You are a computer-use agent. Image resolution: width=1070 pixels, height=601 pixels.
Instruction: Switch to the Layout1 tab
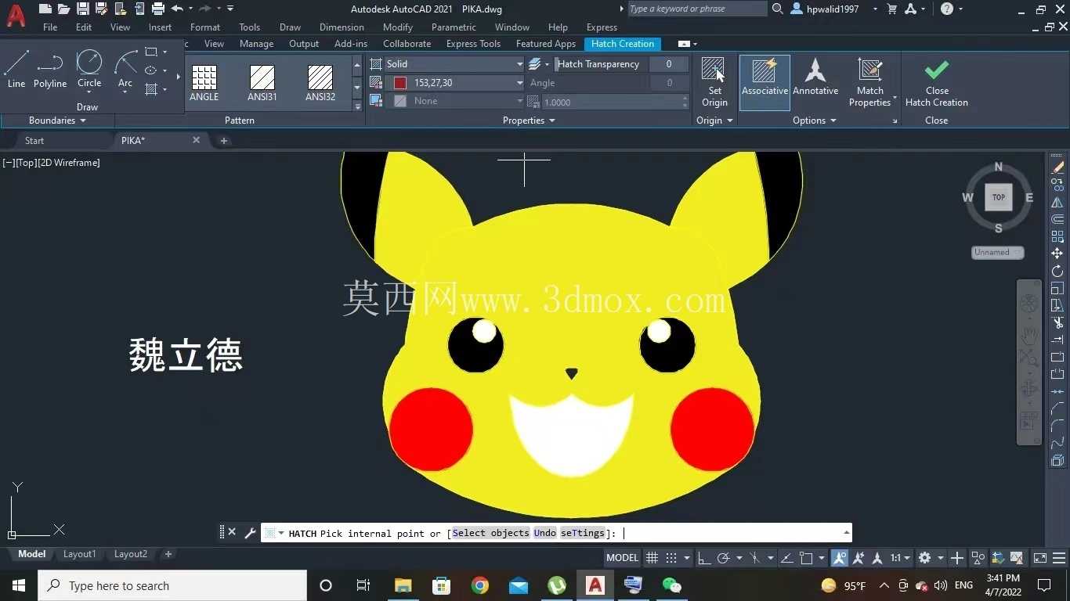(80, 554)
